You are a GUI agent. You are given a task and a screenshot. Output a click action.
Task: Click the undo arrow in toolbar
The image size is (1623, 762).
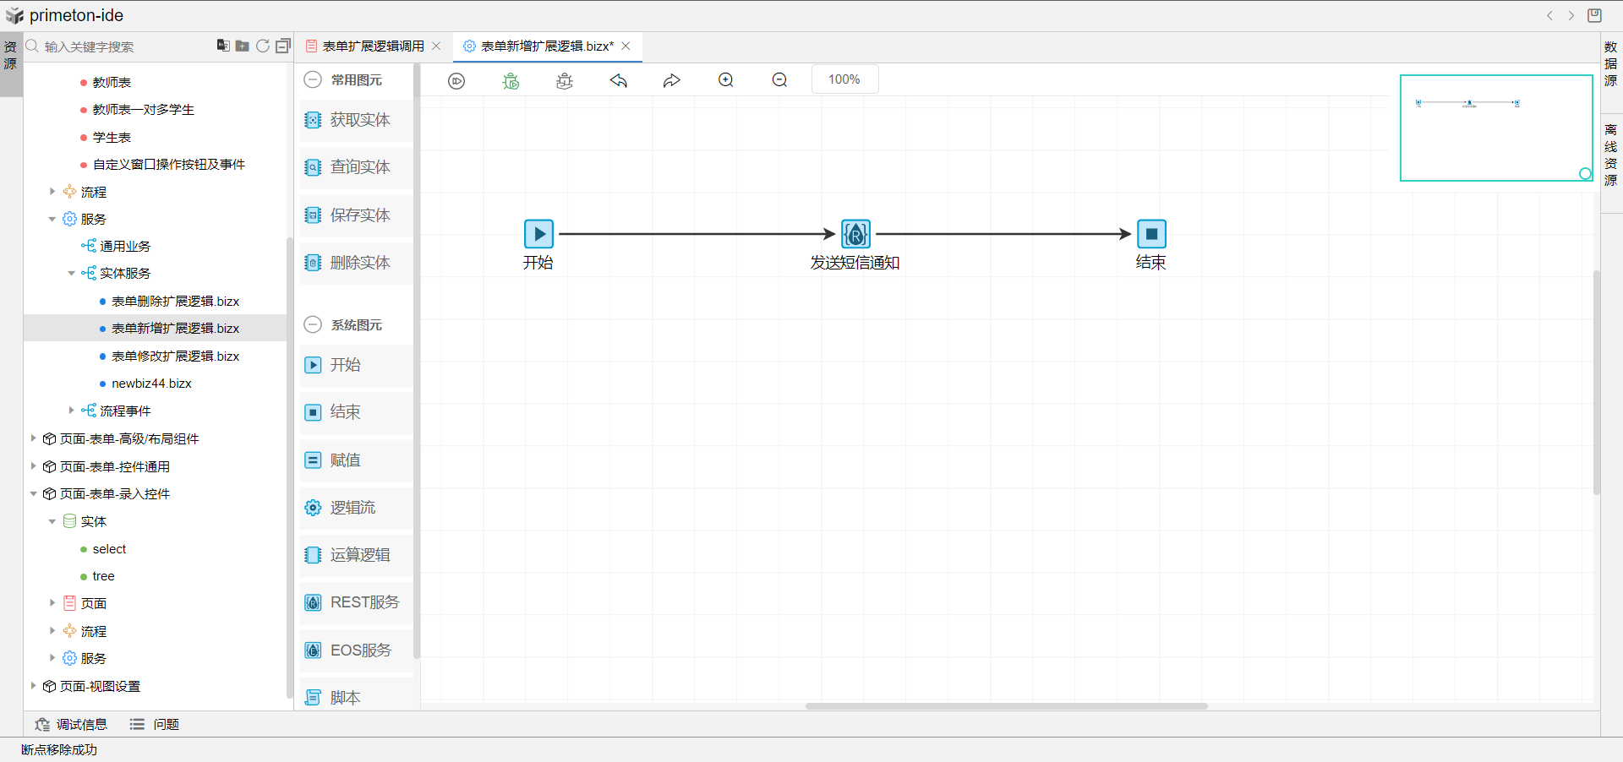tap(619, 80)
